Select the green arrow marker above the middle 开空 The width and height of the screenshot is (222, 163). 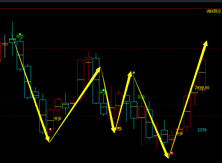(x=103, y=90)
